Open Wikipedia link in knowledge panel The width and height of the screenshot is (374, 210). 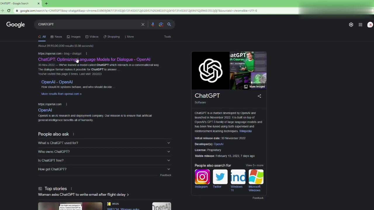point(245,131)
